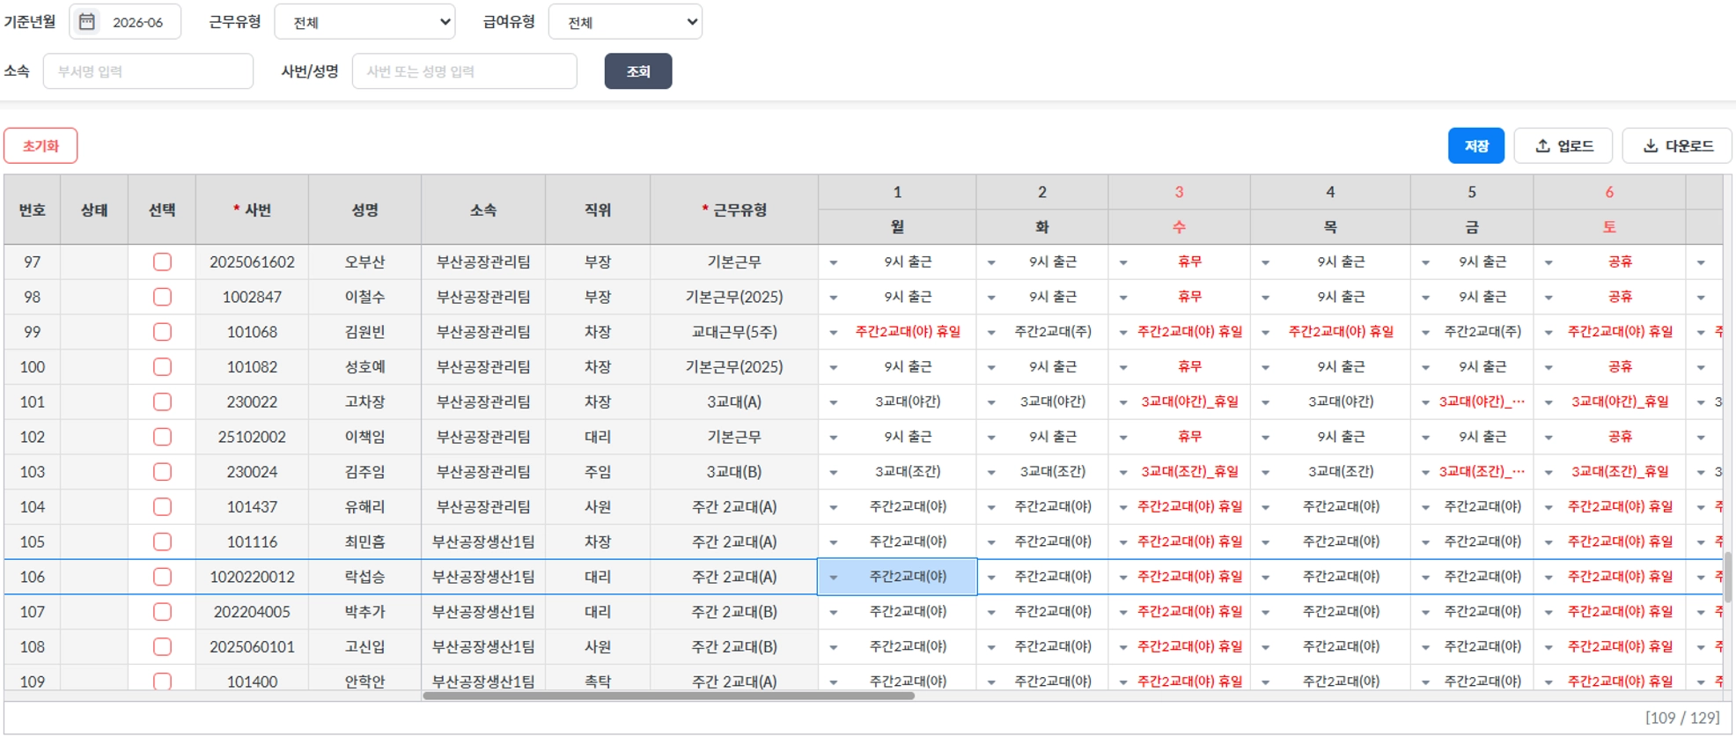The height and width of the screenshot is (737, 1736).
Task: Expand day 7 dropdown arrow for 오부산
Action: (x=1701, y=262)
